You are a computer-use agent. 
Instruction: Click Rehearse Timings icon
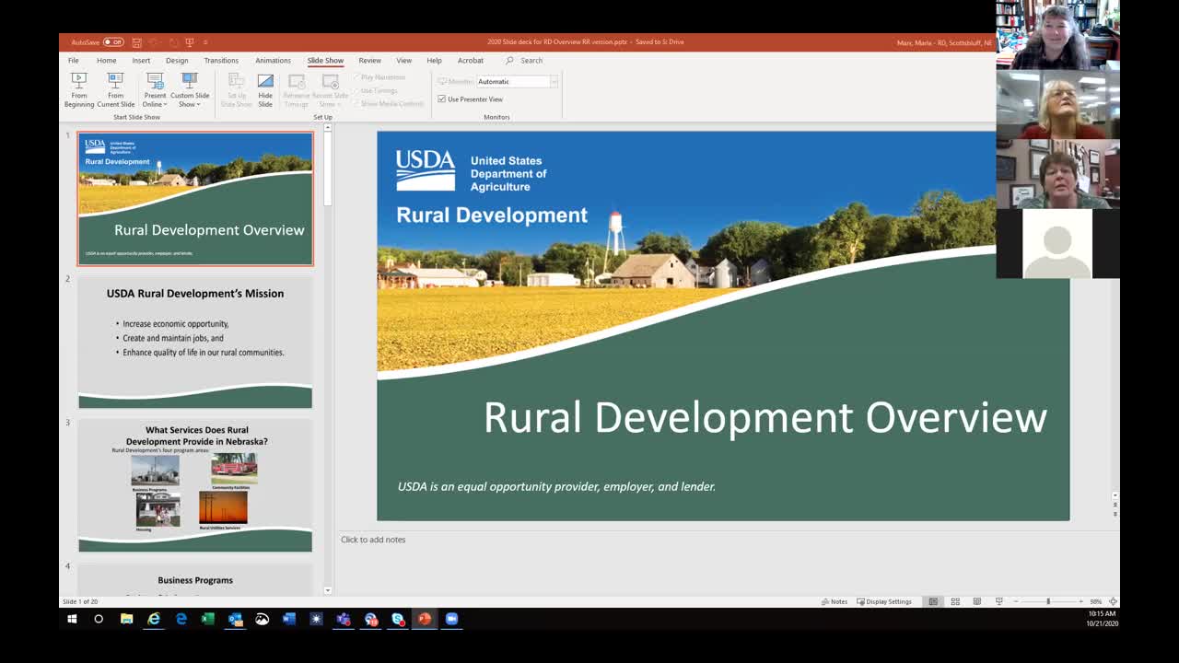coord(297,89)
